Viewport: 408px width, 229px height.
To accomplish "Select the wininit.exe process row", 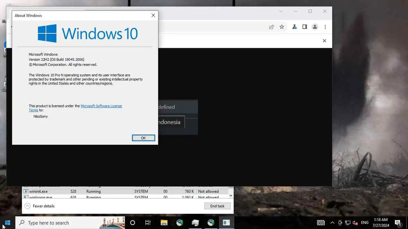I will (125, 191).
